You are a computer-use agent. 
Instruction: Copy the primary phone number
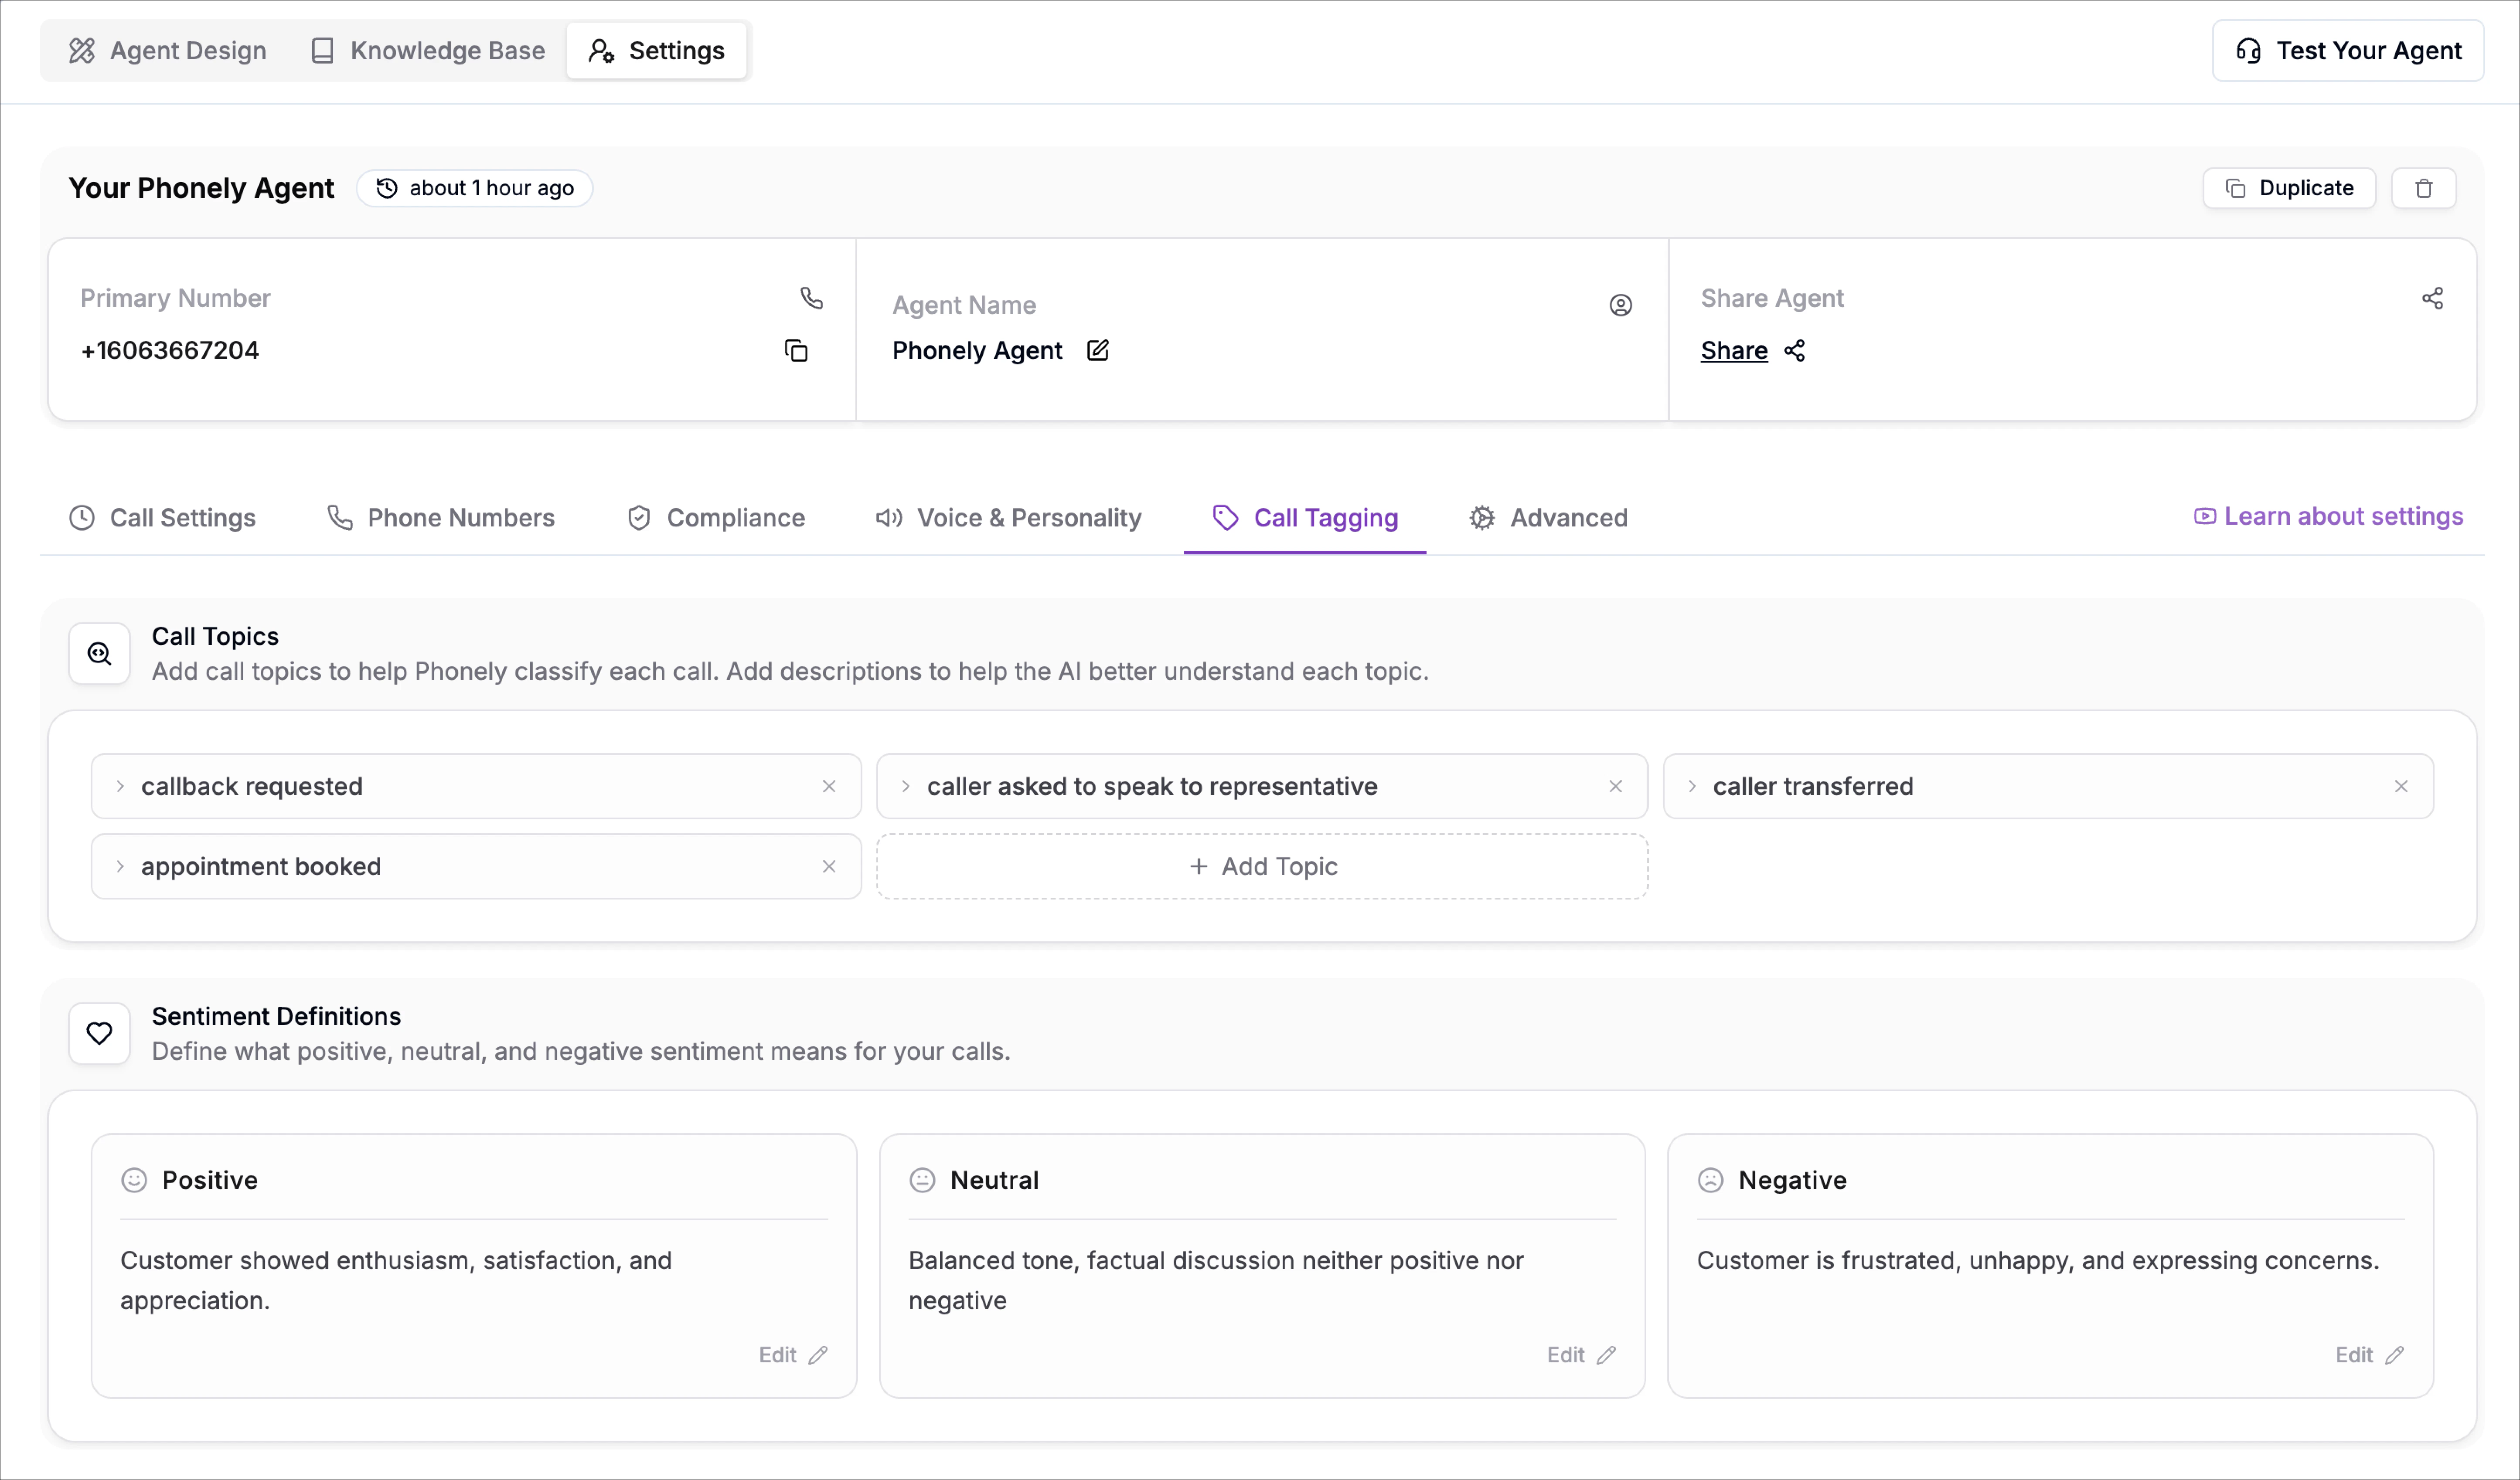coord(796,351)
